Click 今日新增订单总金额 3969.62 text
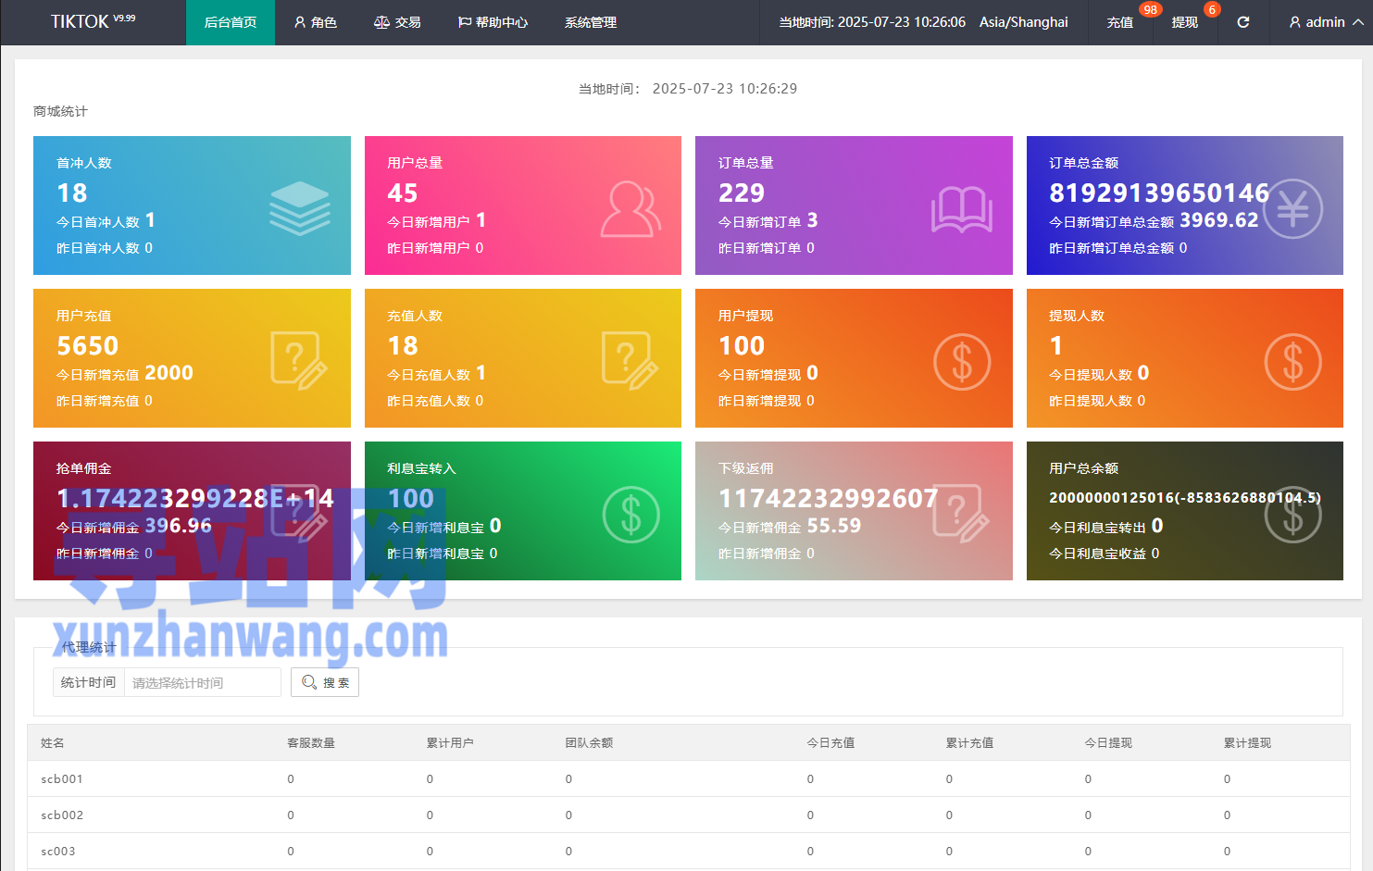 click(1154, 220)
